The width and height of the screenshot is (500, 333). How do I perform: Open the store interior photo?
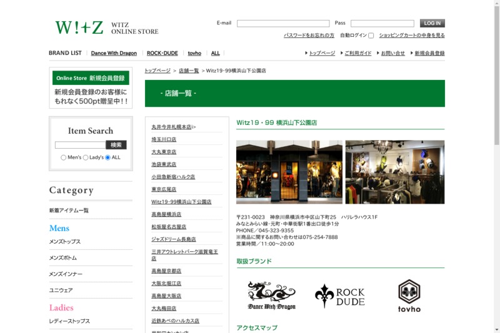tap(395, 172)
